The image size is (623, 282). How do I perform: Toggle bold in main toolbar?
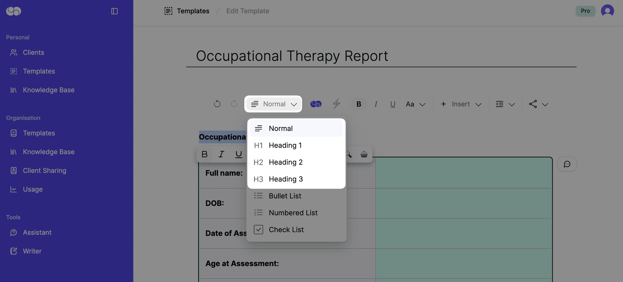click(x=359, y=104)
